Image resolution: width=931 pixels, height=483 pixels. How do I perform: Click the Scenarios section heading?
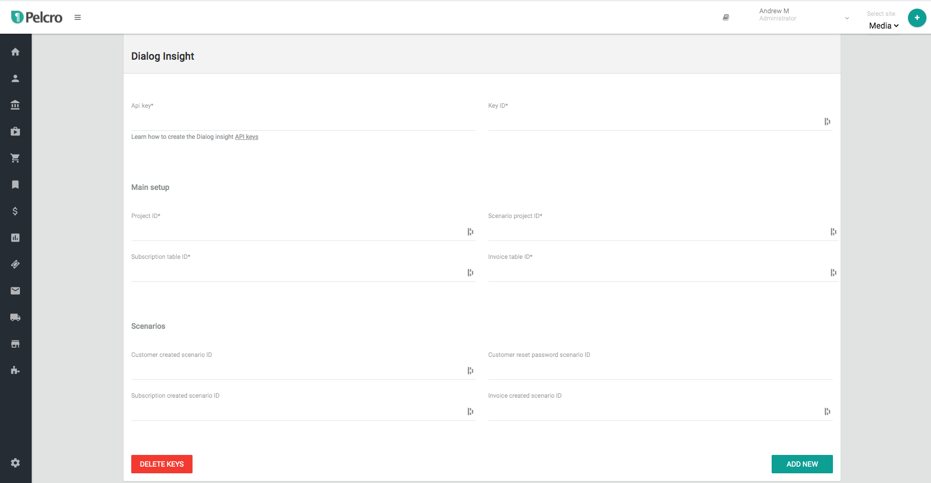148,326
